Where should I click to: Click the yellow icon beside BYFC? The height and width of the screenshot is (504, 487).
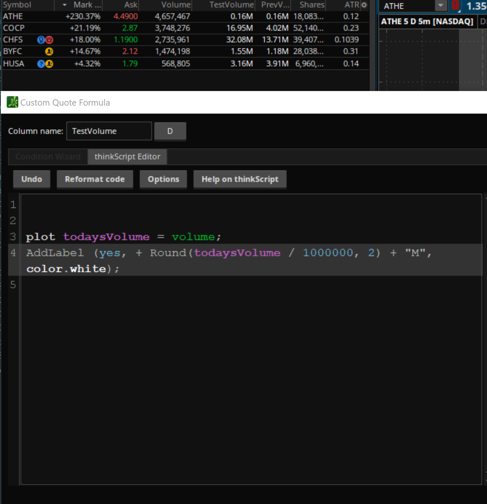tap(49, 52)
